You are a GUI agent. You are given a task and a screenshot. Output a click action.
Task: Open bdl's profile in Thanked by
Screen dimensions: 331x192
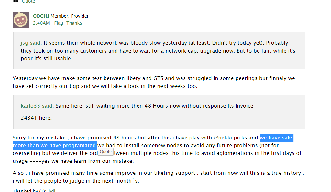(x=51, y=190)
